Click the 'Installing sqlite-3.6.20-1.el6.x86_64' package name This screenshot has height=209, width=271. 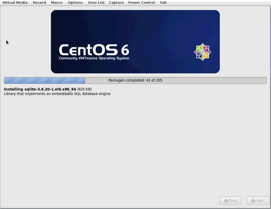click(40, 89)
